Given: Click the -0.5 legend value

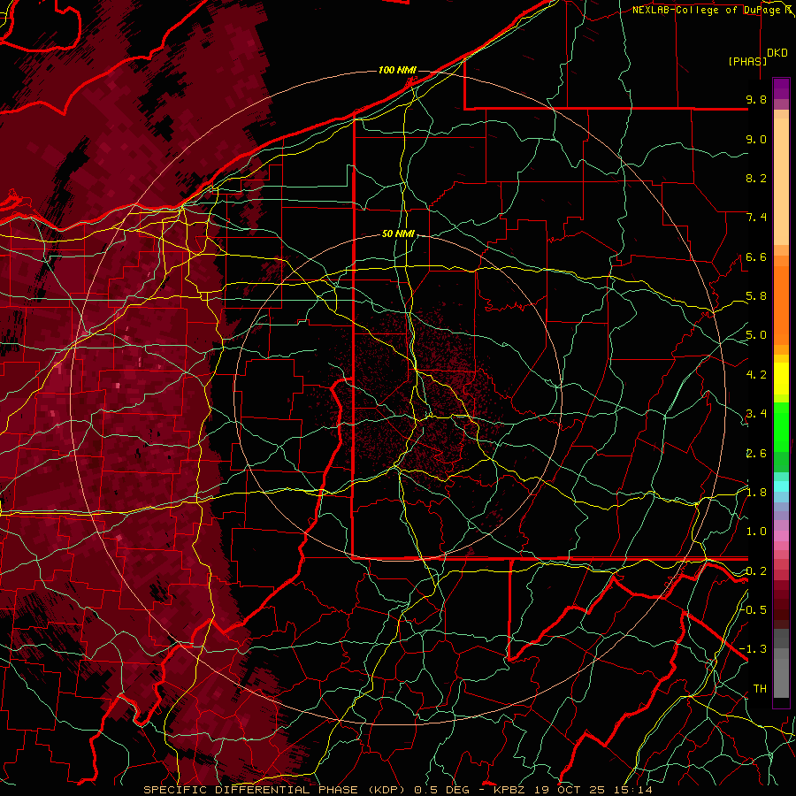Looking at the screenshot, I should pyautogui.click(x=753, y=609).
